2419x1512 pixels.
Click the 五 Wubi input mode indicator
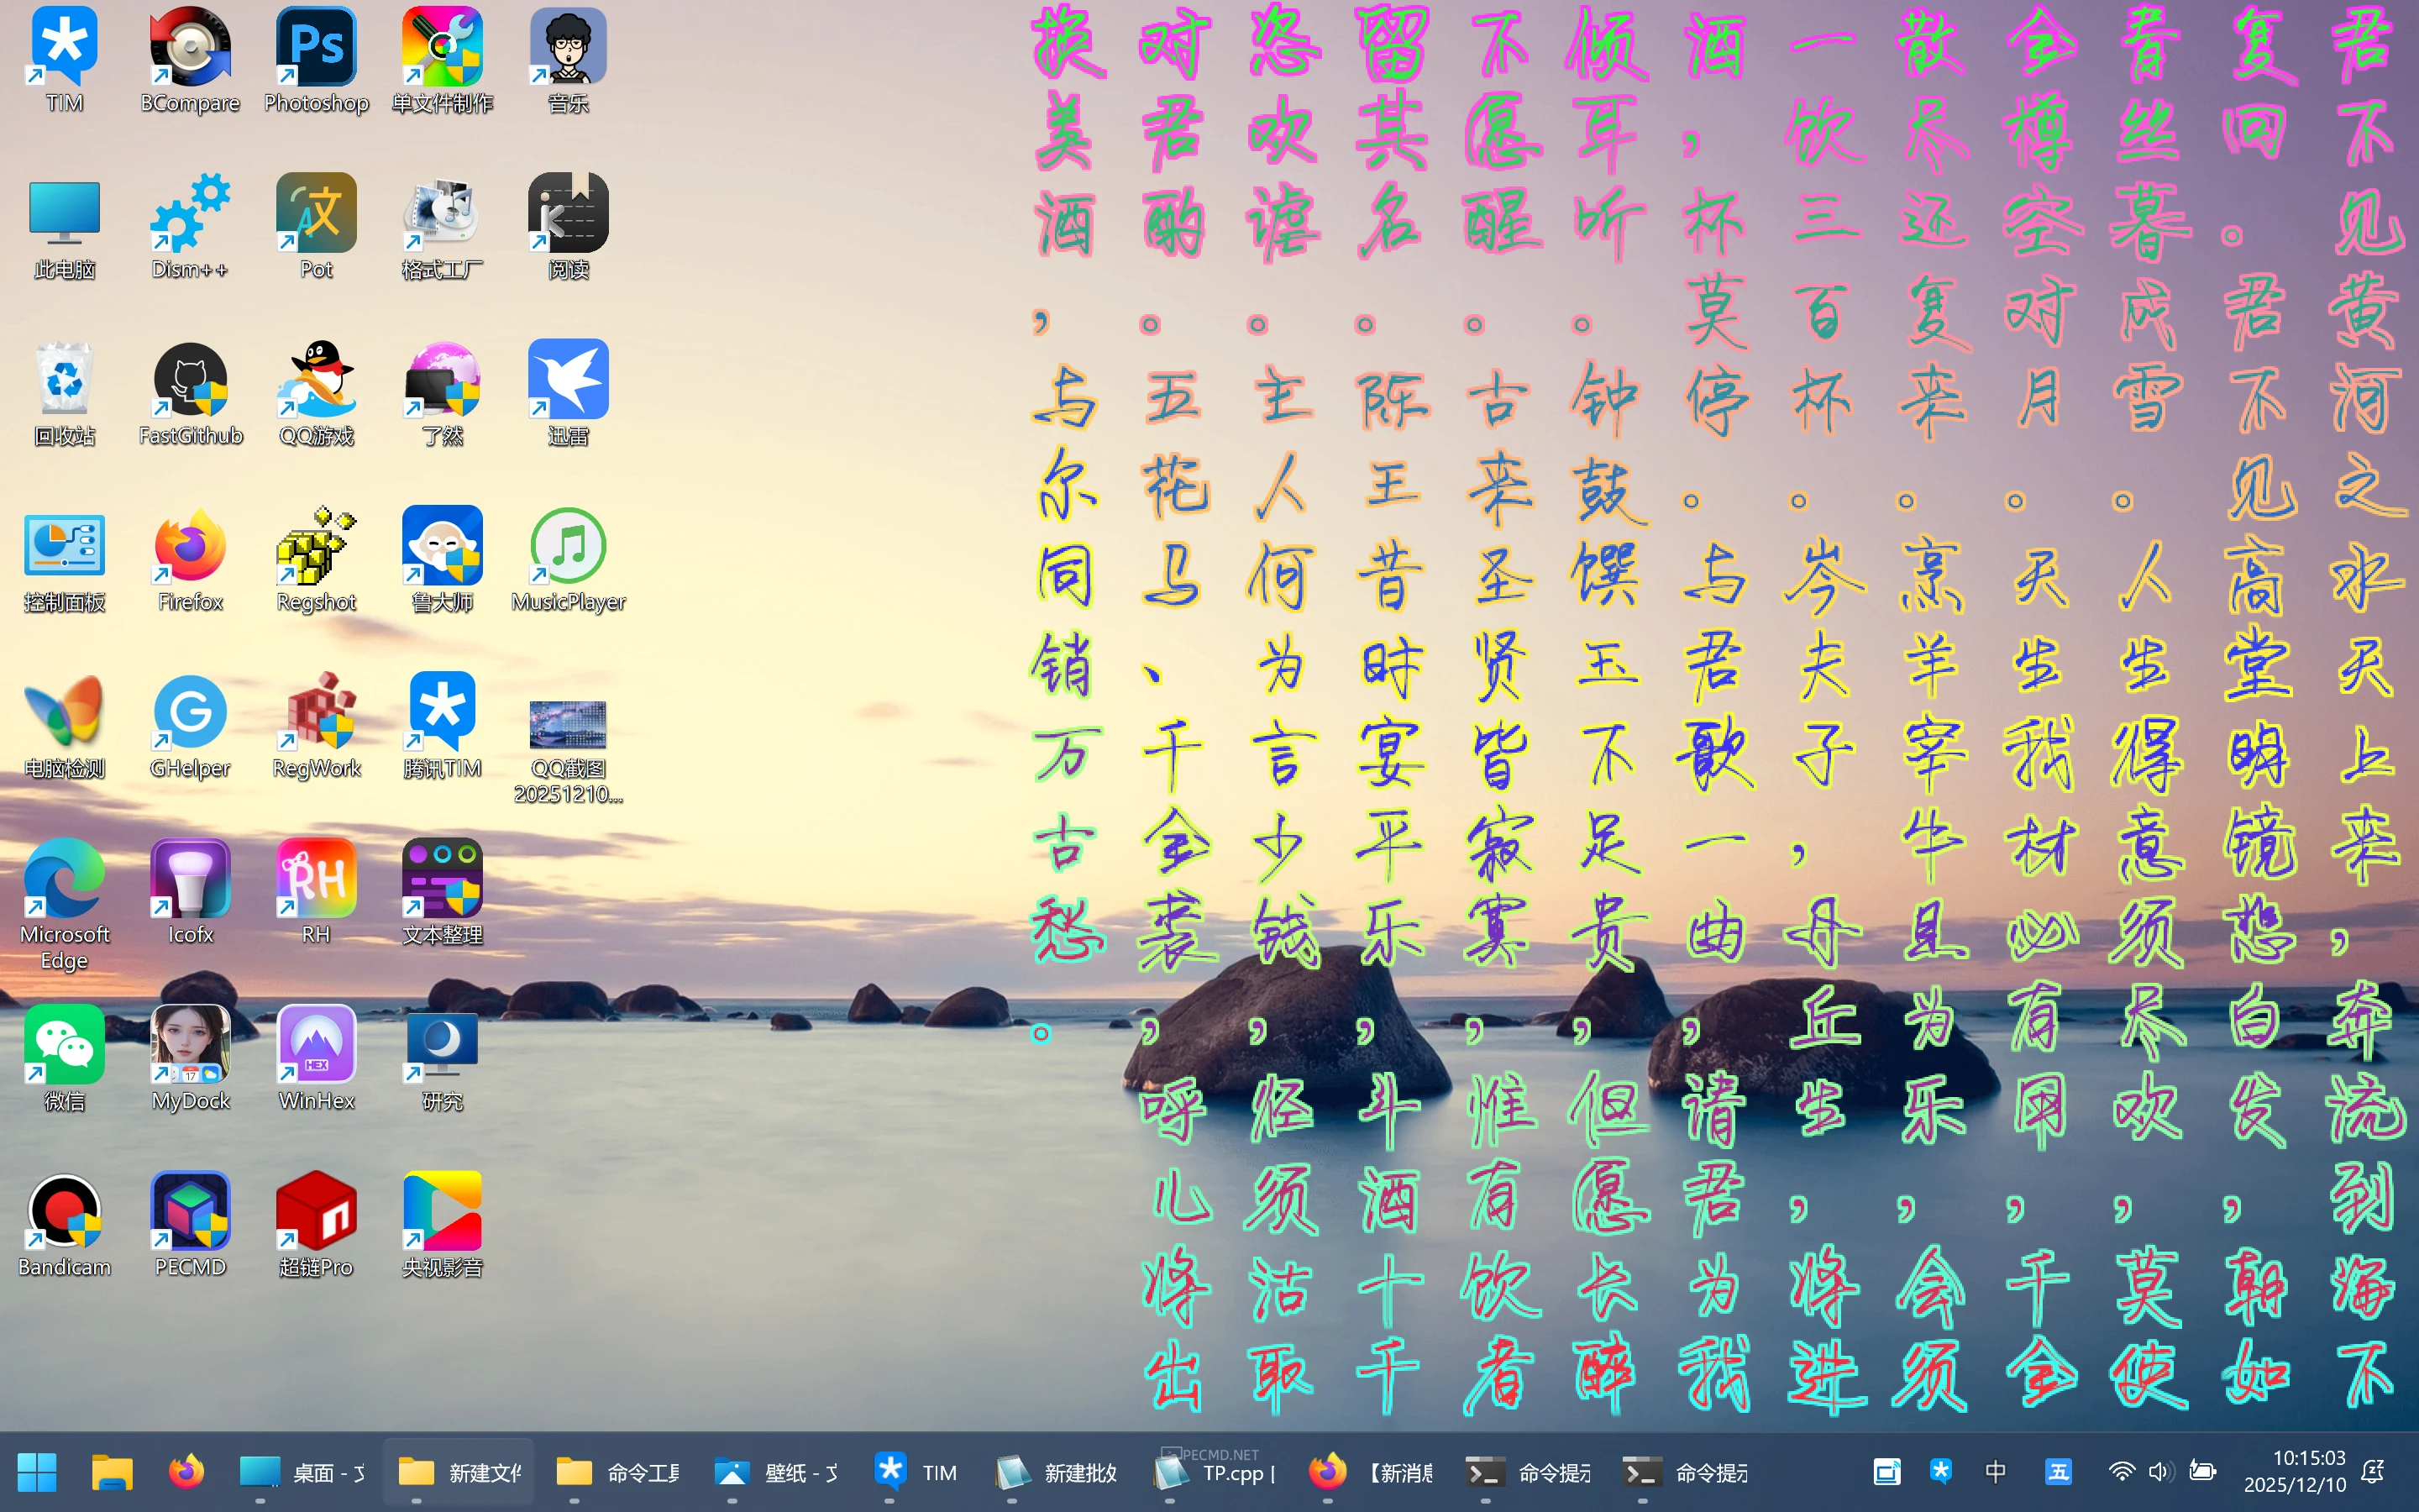[2057, 1471]
